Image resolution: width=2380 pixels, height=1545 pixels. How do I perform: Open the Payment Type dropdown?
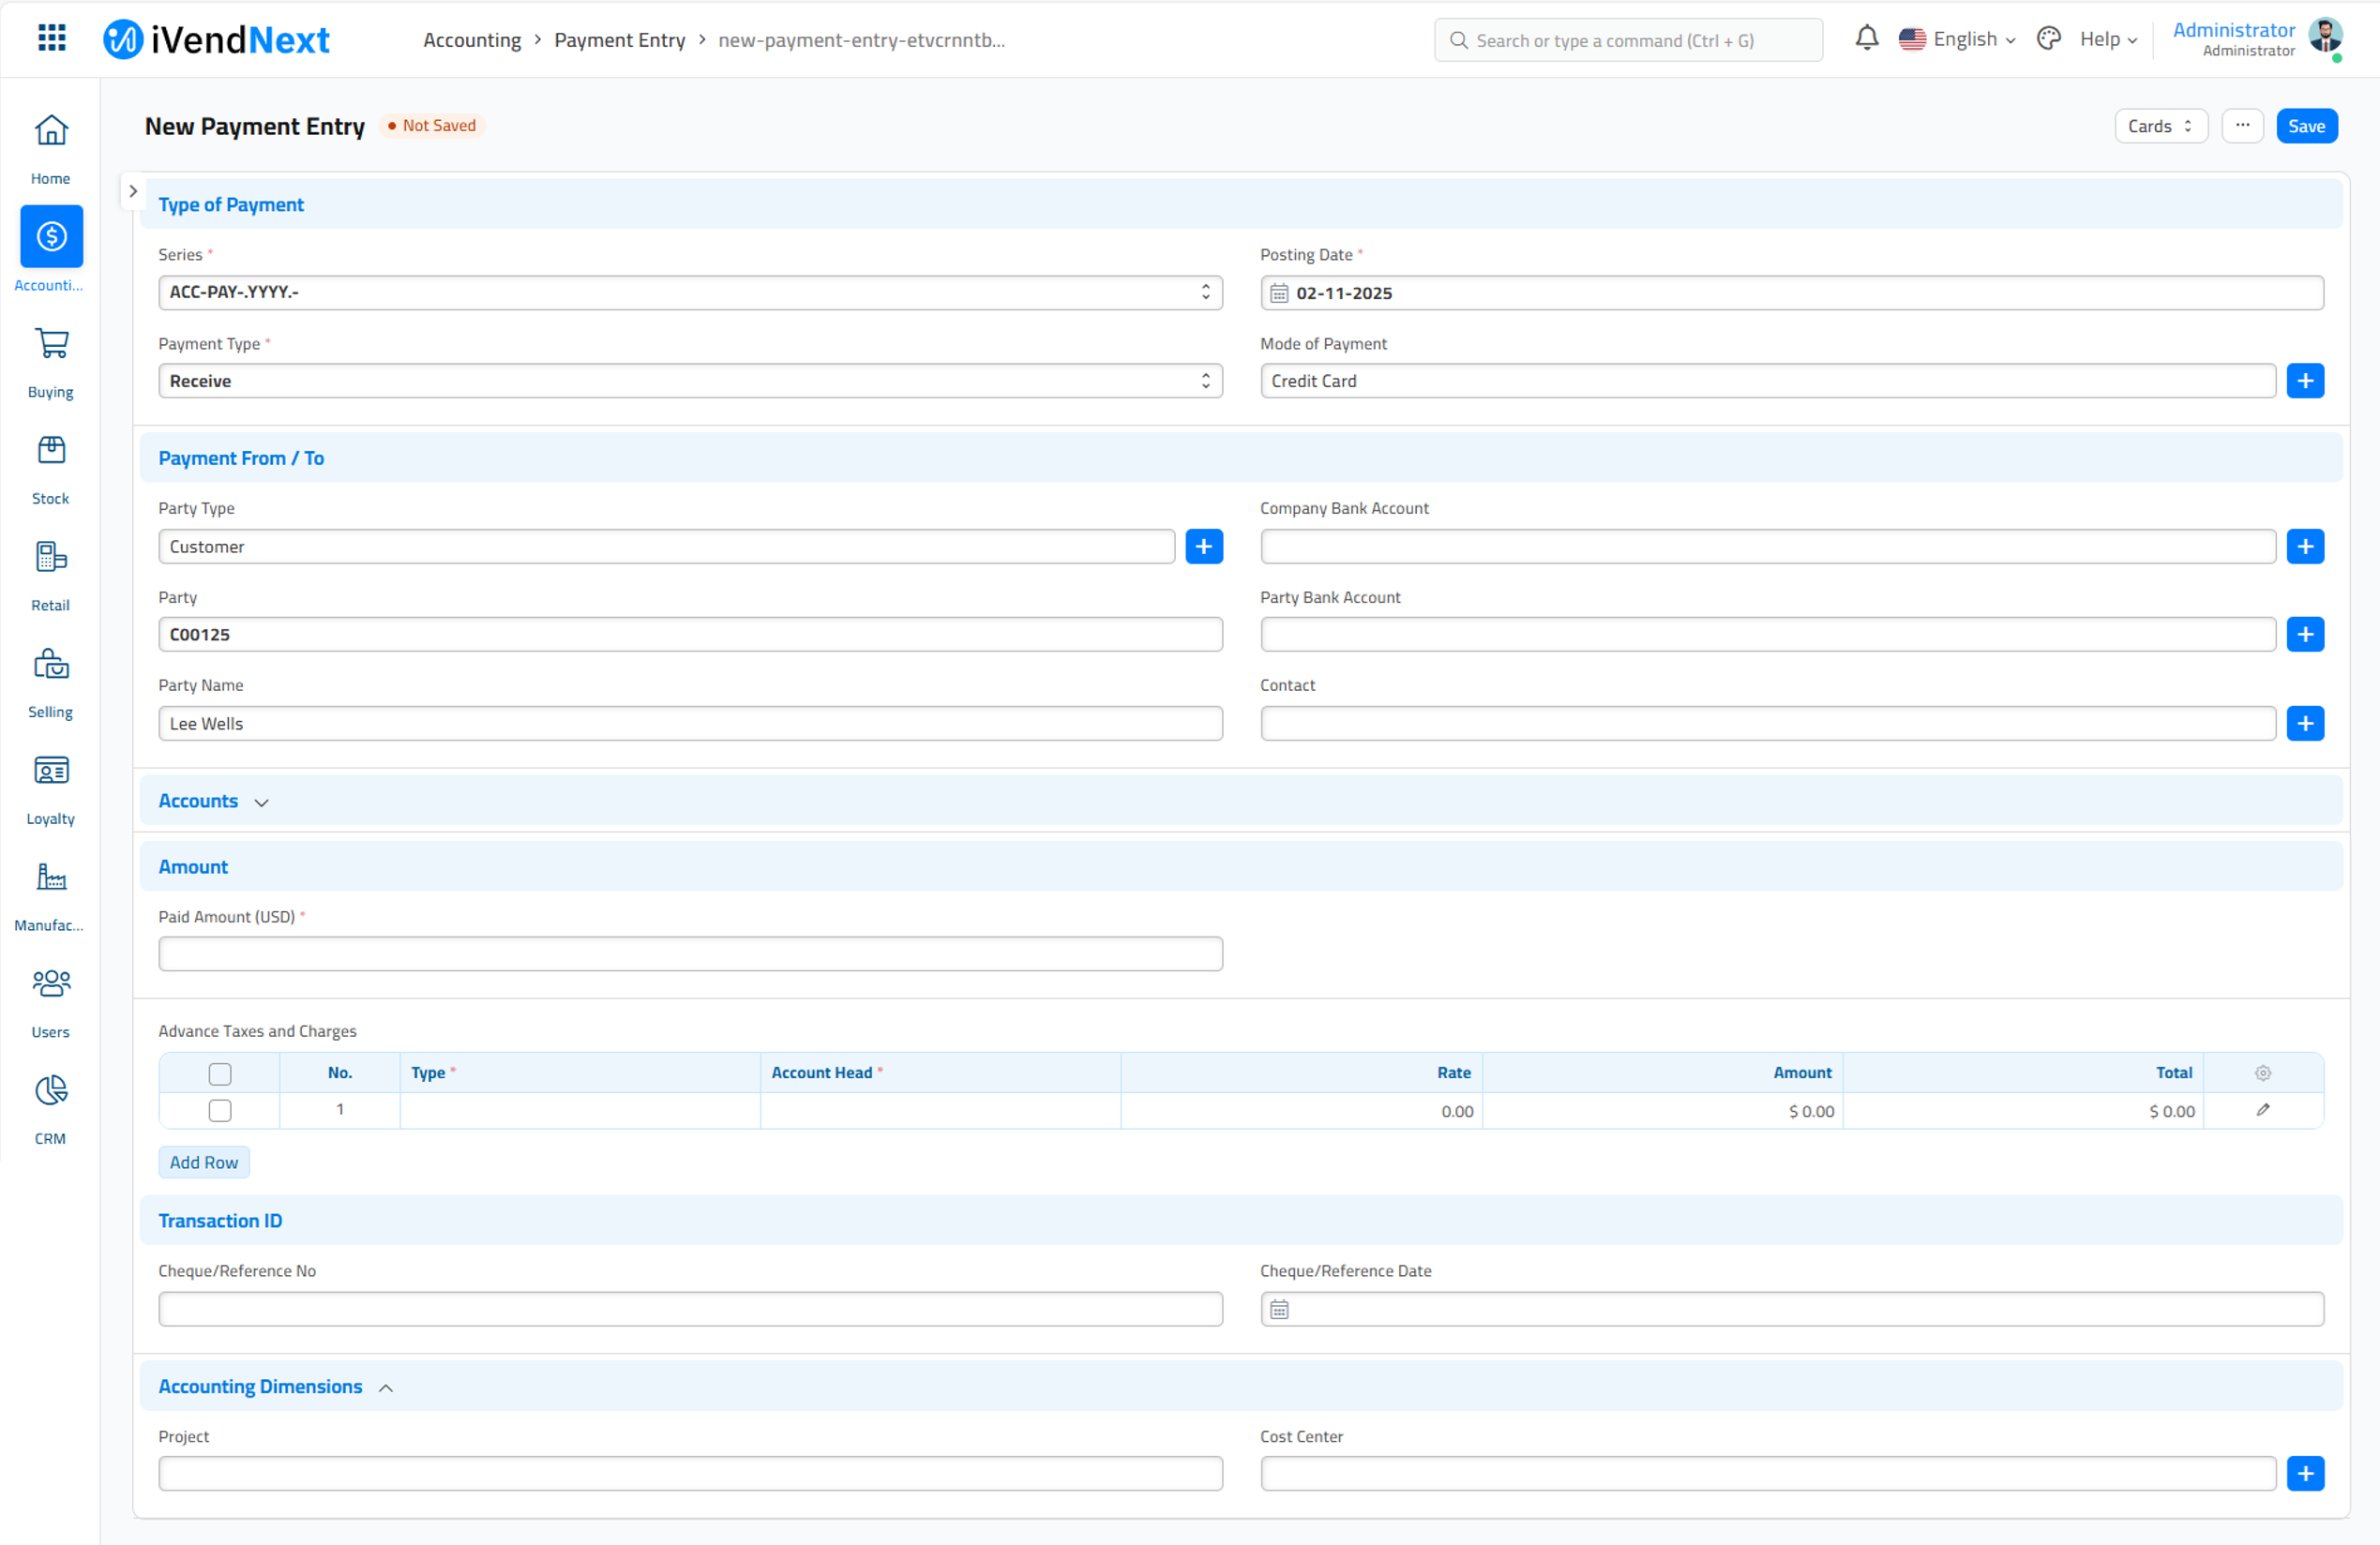689,381
